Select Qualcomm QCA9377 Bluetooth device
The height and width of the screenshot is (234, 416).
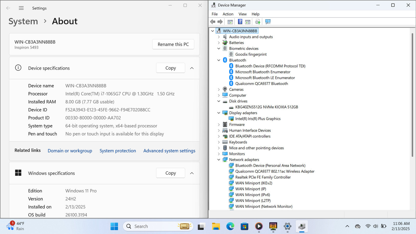pyautogui.click(x=261, y=84)
